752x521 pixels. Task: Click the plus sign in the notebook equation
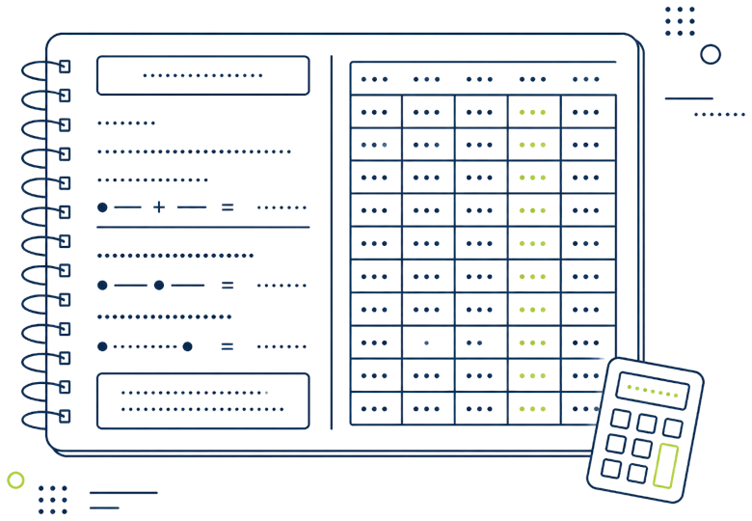(x=159, y=207)
